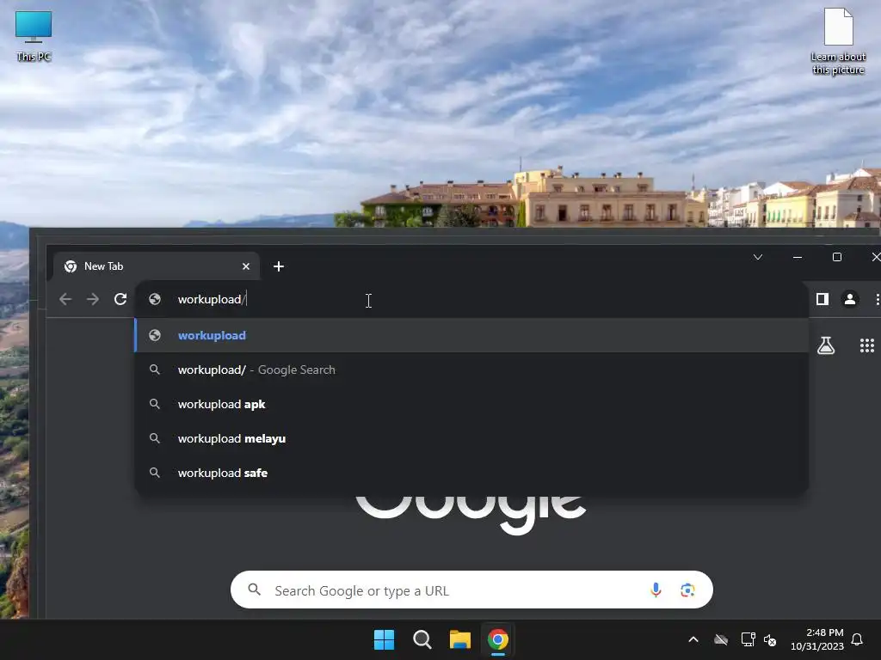Open Search Labs flask icon
Screen dimensions: 881x660
click(x=825, y=345)
